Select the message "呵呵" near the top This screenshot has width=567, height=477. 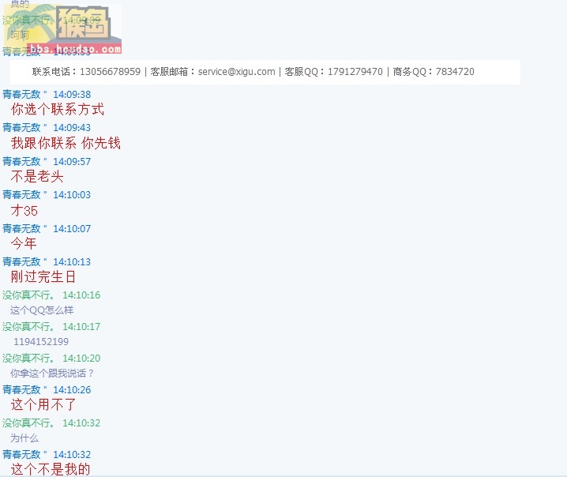click(20, 35)
